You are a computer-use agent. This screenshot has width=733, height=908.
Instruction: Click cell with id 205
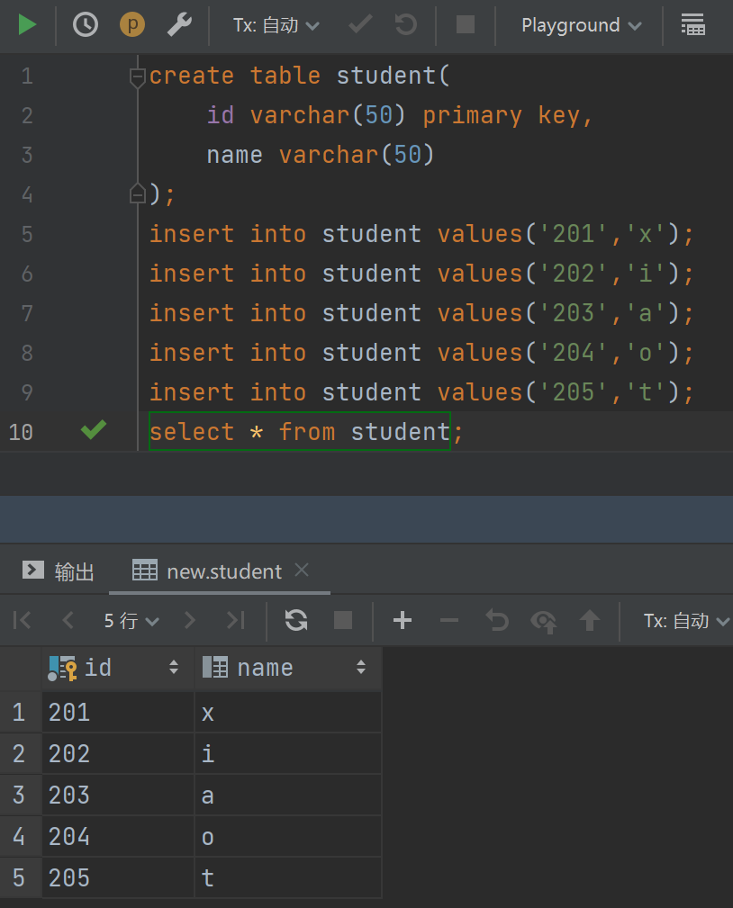(x=118, y=878)
